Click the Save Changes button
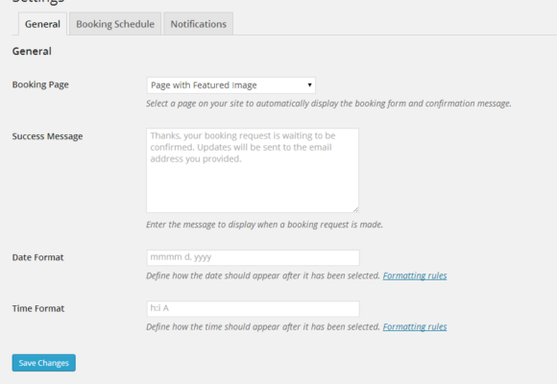Viewport: 557px width, 384px height. pyautogui.click(x=43, y=363)
